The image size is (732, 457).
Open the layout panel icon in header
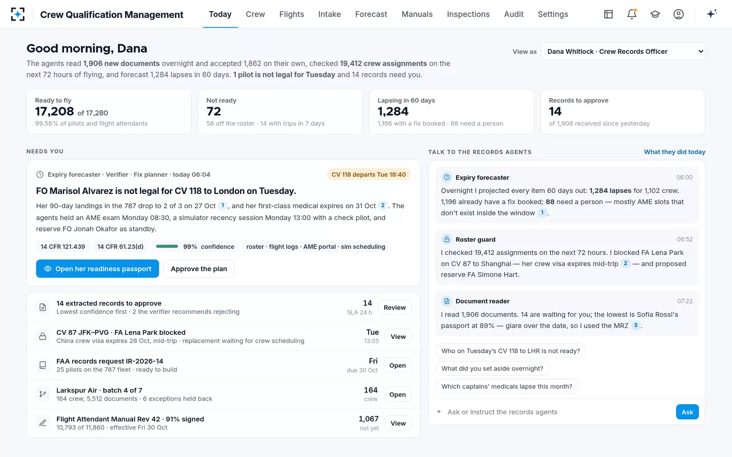608,14
